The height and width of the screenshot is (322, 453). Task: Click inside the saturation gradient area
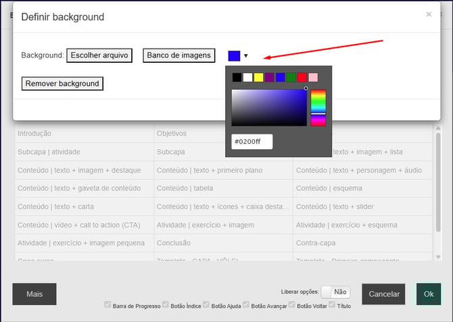click(269, 107)
